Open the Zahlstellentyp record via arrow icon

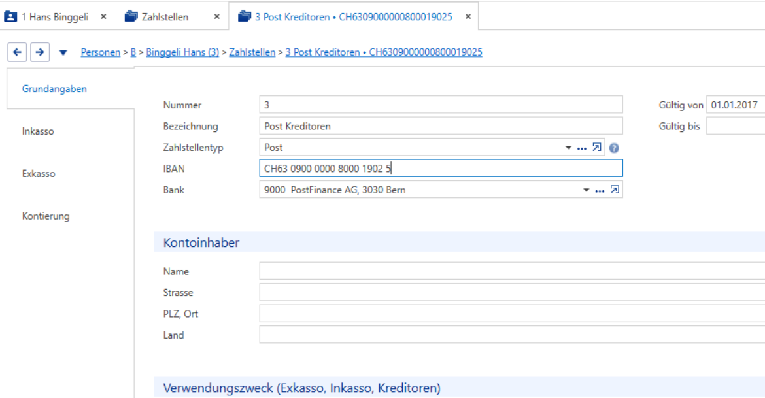pos(597,147)
